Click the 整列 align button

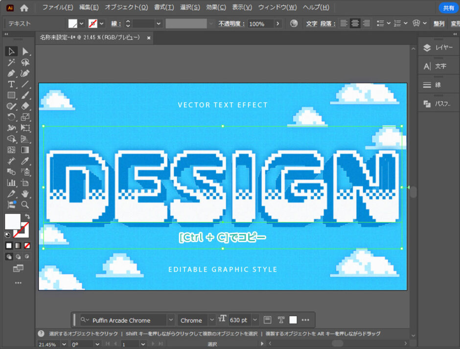point(439,23)
